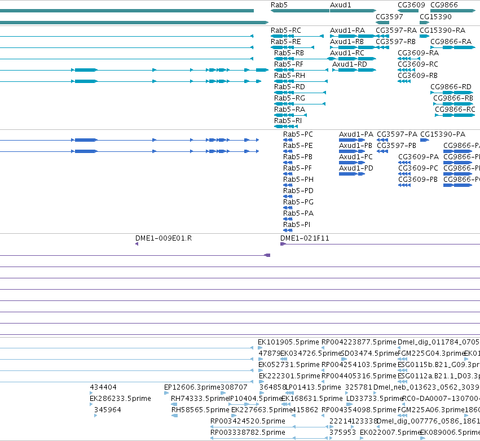Image resolution: width=480 pixels, height=441 pixels.
Task: Select the Axud1-PC protein label
Action: coord(356,157)
